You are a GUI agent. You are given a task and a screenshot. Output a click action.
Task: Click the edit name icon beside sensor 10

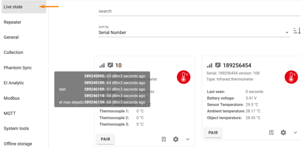click(x=110, y=65)
